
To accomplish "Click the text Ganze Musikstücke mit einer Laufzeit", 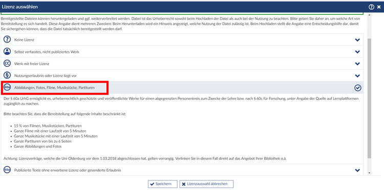I will [x=56, y=136].
